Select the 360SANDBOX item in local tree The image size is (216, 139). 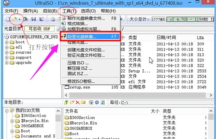[32, 126]
